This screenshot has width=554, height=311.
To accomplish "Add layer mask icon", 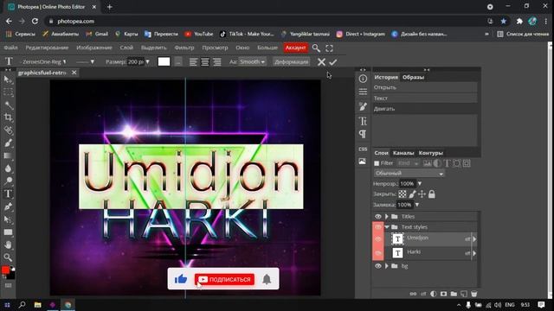I will point(443,294).
